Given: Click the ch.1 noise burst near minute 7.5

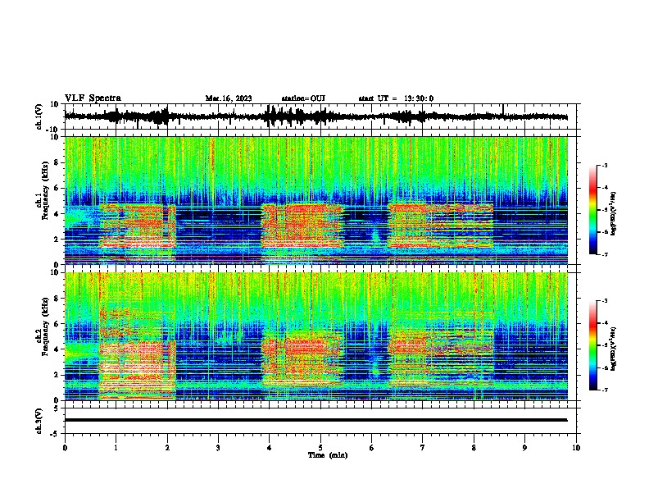Looking at the screenshot, I should [x=440, y=226].
